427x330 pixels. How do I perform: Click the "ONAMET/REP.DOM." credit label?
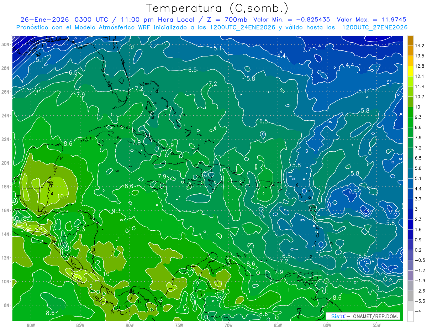pyautogui.click(x=375, y=316)
